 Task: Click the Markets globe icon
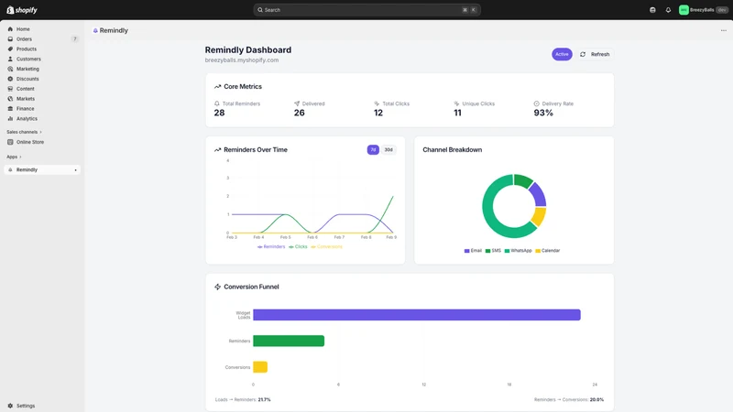pyautogui.click(x=10, y=99)
